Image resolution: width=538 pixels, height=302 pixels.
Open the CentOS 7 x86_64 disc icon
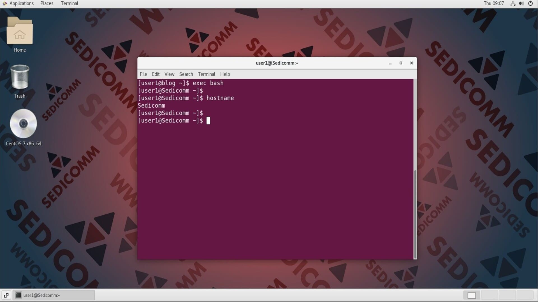click(x=23, y=124)
